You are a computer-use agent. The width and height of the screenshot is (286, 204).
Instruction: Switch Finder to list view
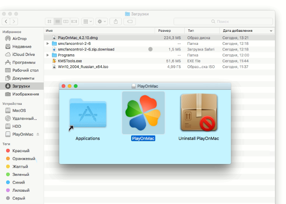tap(58, 22)
